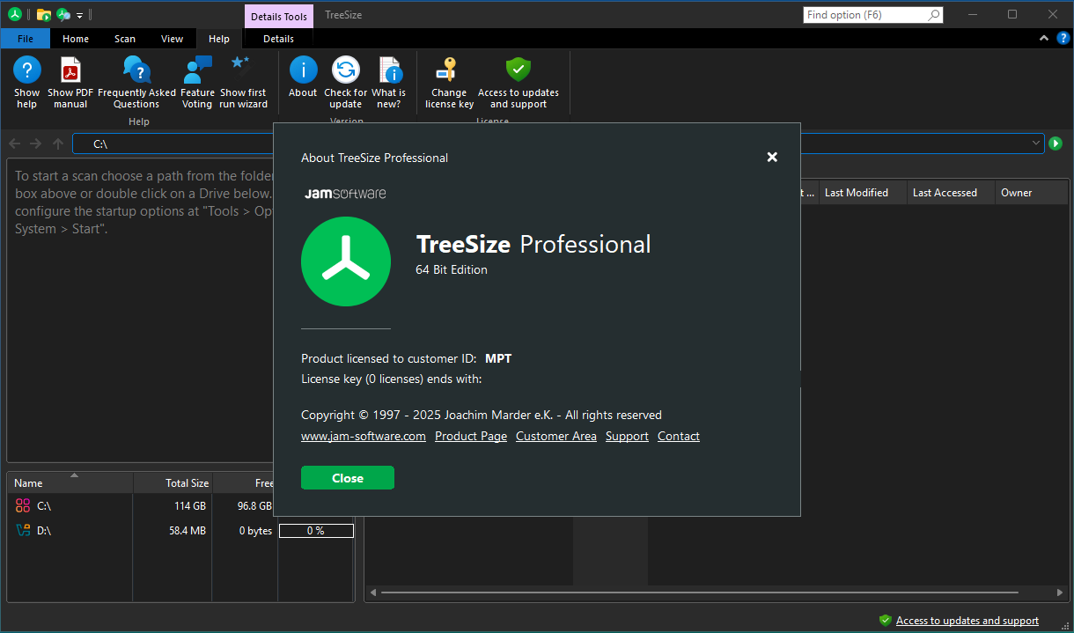Switch to the Details tab
This screenshot has width=1074, height=633.
point(279,39)
